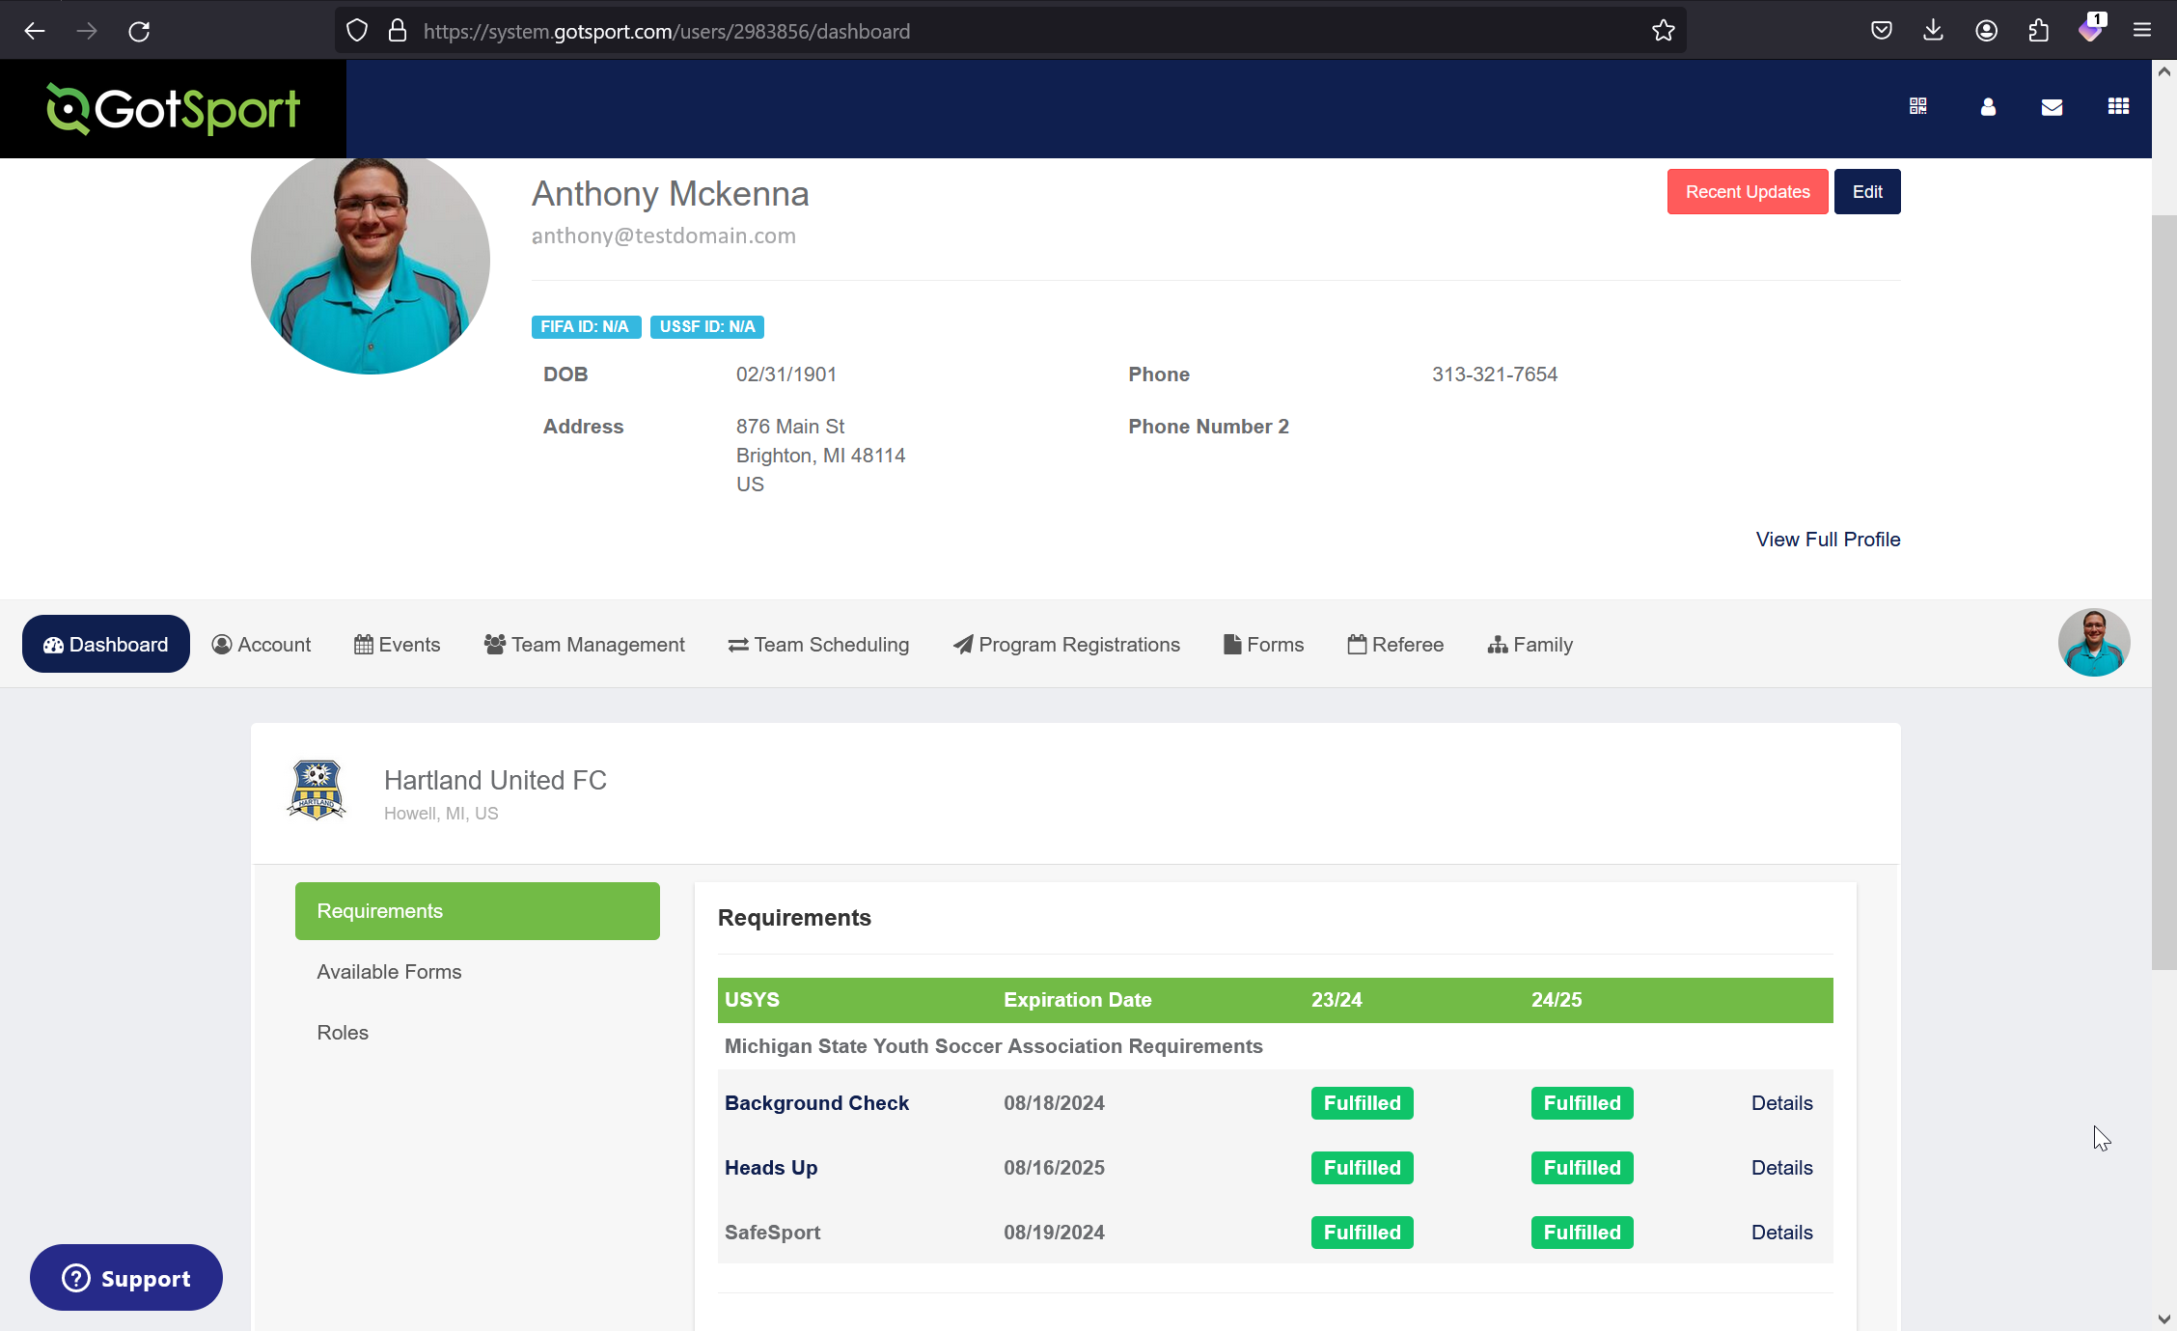Switch to the Forms tab
The height and width of the screenshot is (1331, 2177).
pos(1264,644)
